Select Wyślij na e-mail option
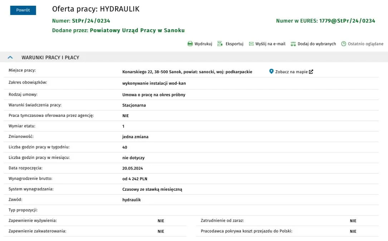 coord(270,44)
